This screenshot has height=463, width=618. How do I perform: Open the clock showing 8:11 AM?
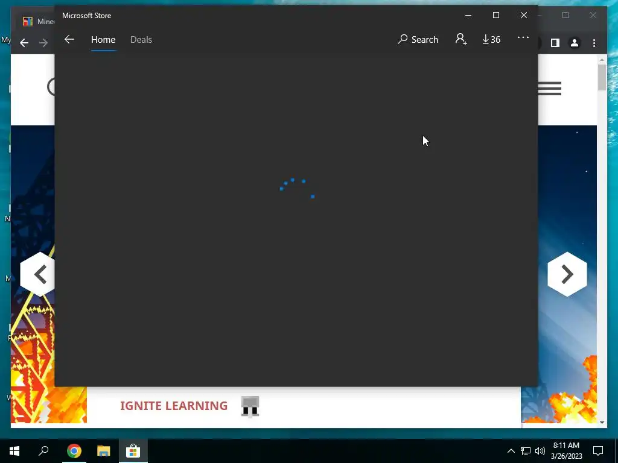566,451
